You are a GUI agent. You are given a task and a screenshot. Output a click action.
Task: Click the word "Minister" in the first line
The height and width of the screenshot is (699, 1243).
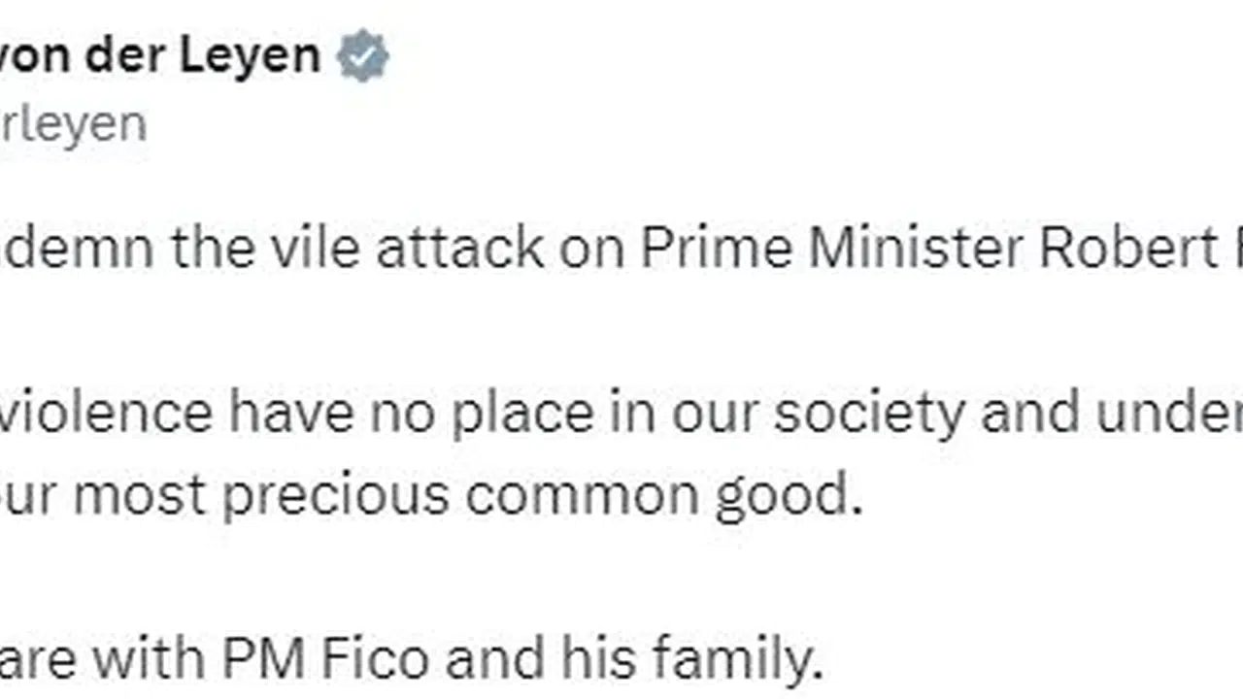click(912, 250)
